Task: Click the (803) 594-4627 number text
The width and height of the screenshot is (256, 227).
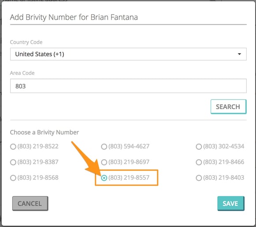Action: coord(129,146)
